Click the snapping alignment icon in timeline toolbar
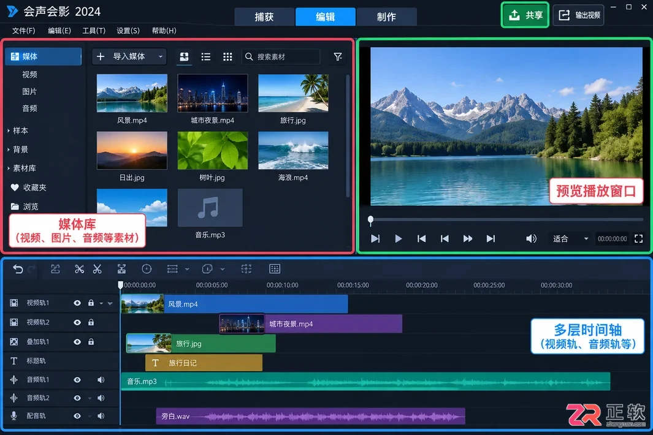 pos(246,269)
